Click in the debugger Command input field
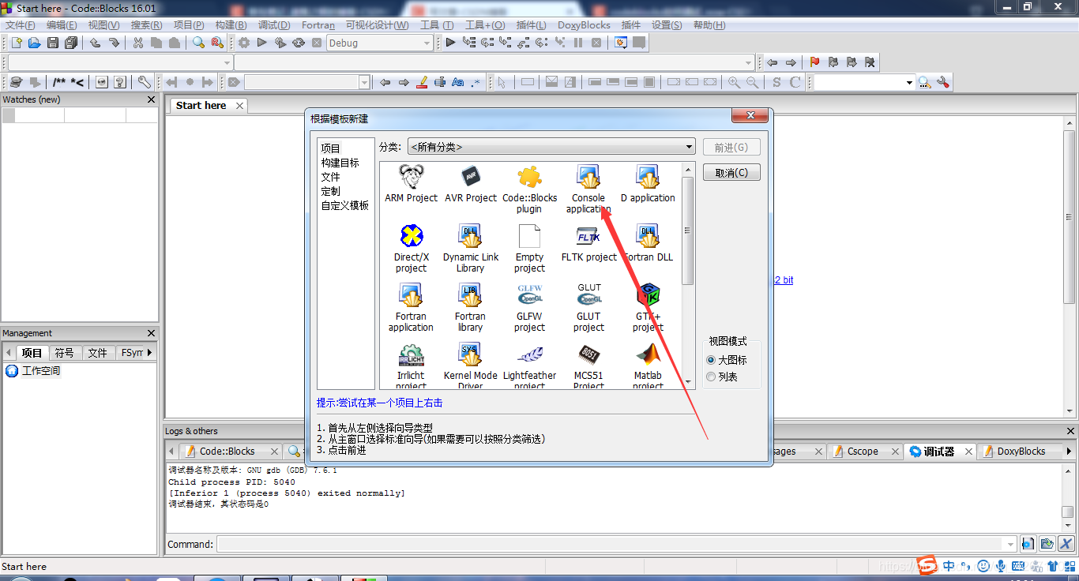The image size is (1079, 581). [611, 544]
